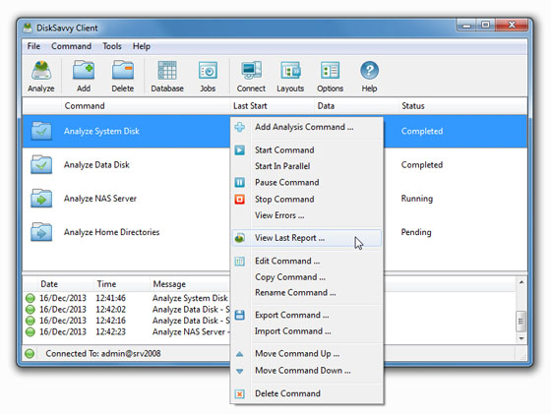The width and height of the screenshot is (551, 414).
Task: Open the Command menu
Action: tap(71, 46)
